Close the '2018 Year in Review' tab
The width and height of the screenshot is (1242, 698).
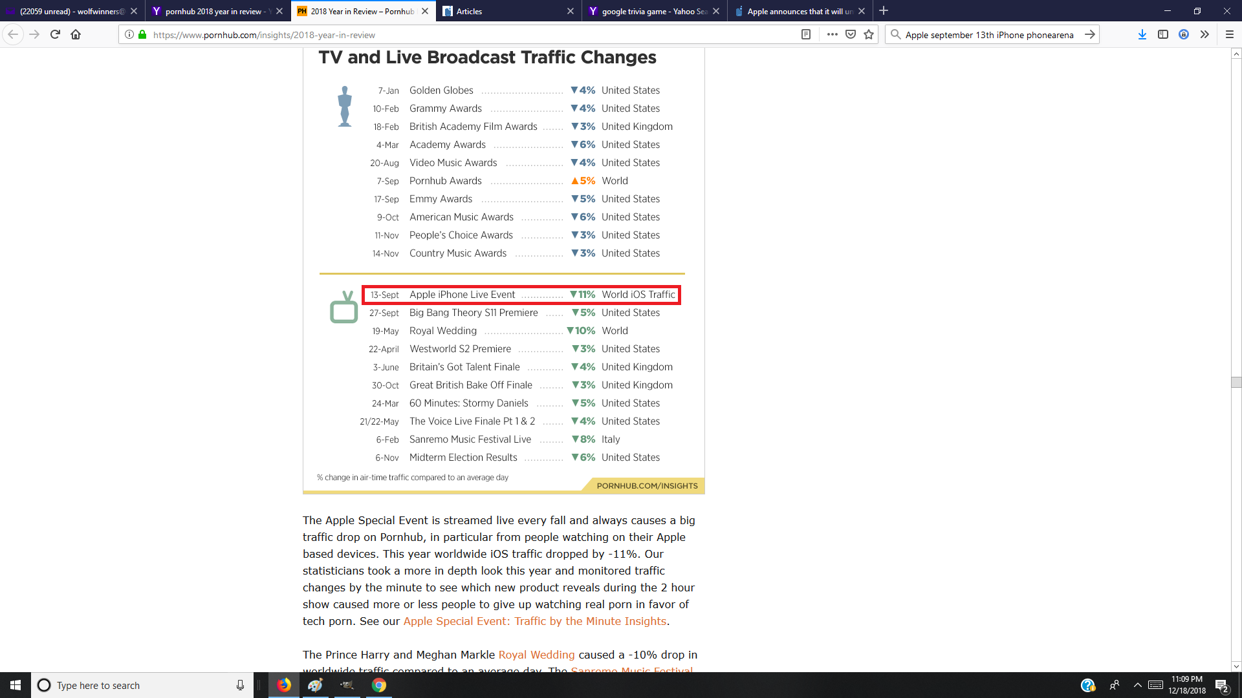(x=425, y=11)
